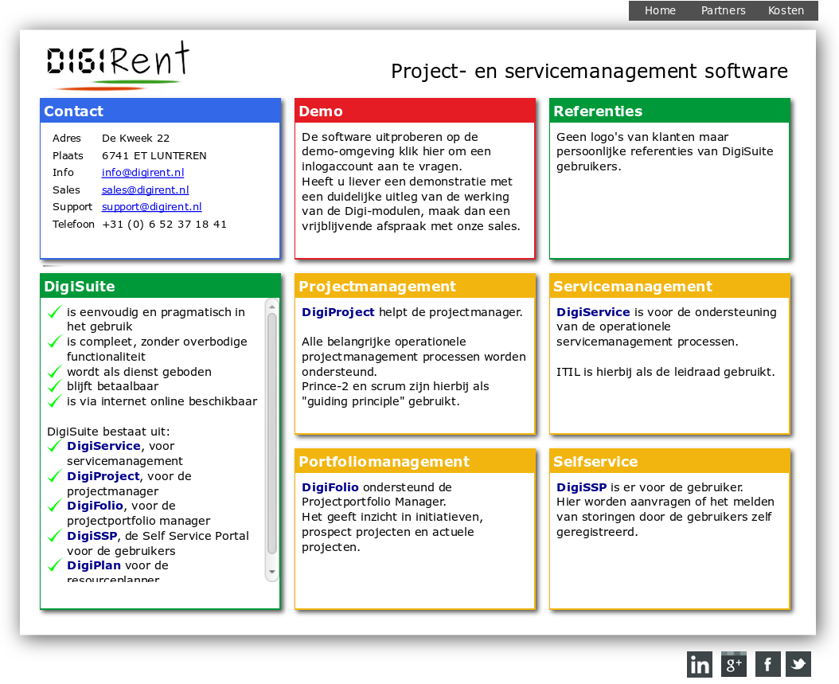Click the Demo card header
Screen dimensions: 839x684
click(x=415, y=111)
